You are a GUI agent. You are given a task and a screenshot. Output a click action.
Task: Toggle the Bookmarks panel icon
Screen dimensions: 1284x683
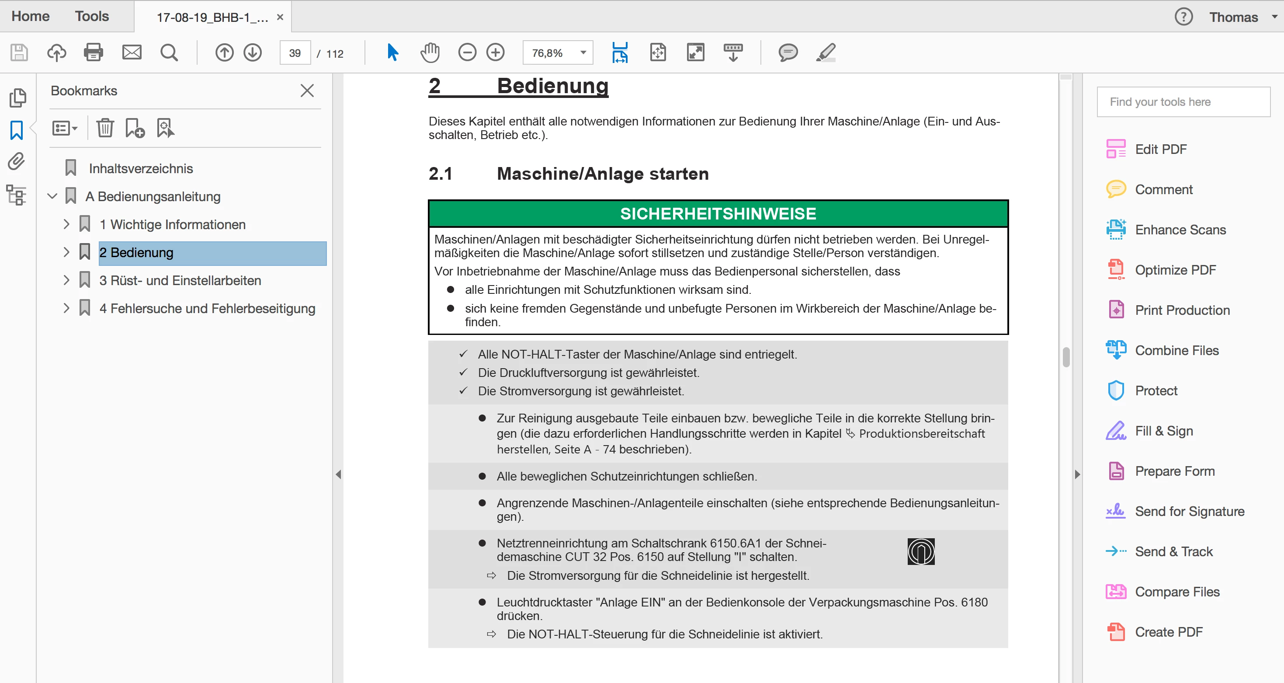(17, 130)
